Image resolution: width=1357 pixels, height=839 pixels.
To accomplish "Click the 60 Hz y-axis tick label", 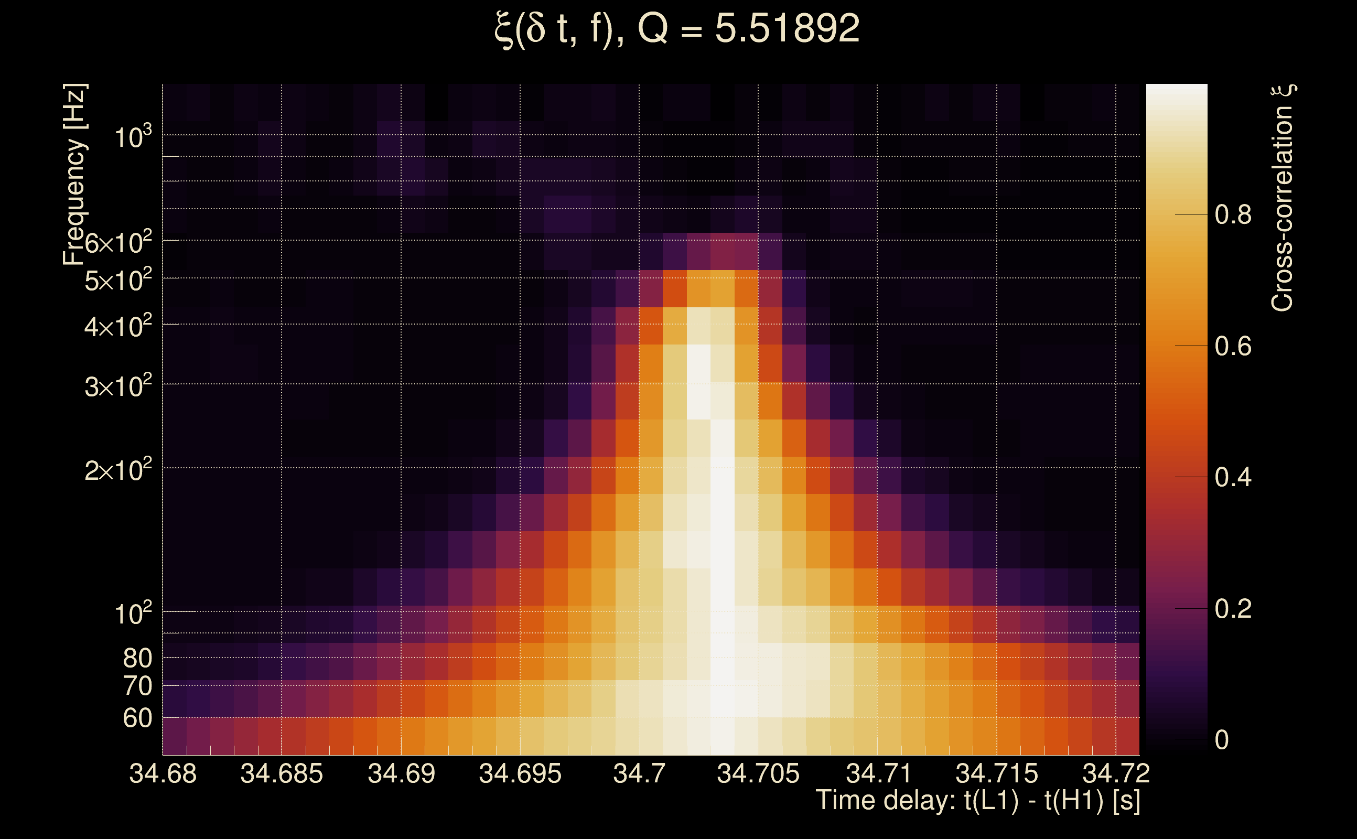I will [x=137, y=718].
